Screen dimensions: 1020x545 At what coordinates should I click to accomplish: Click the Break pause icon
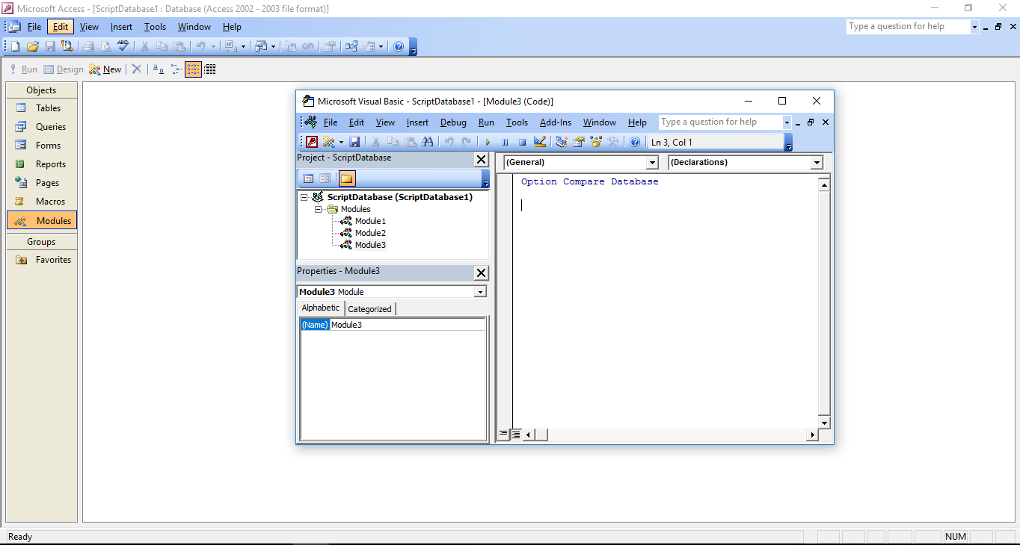[505, 142]
